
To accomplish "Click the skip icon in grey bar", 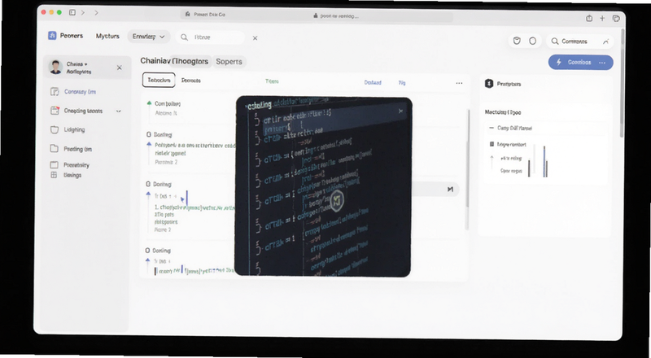I will coord(450,190).
